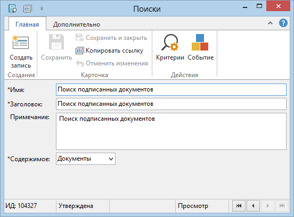The width and height of the screenshot is (294, 217).
Task: Click inside the Примечание text area
Action: click(x=171, y=131)
